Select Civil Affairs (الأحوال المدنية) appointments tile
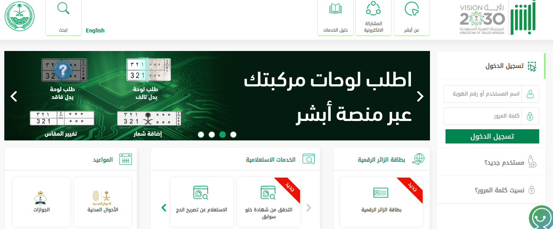 coord(103,202)
